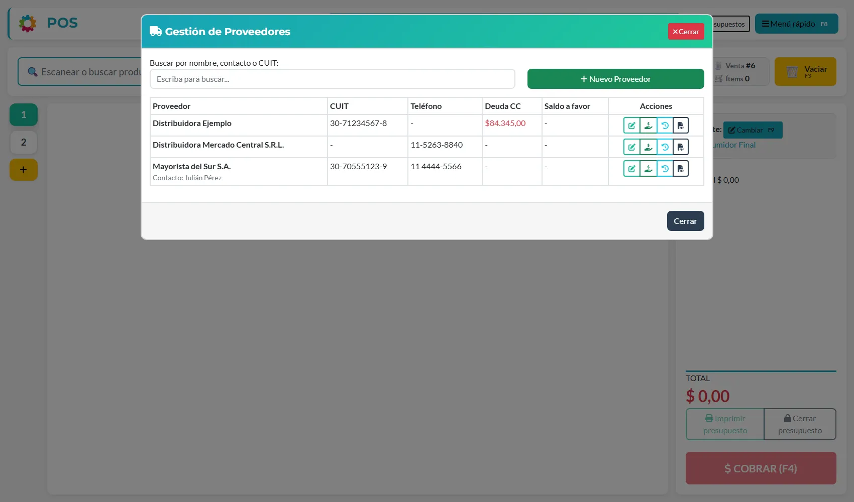Register payment for Distribuidora Mercado Central
854x502 pixels.
[648, 147]
